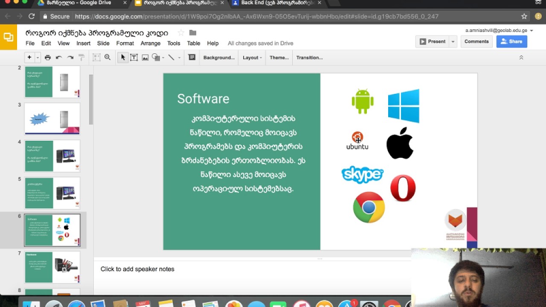Select slide 3 thumbnail
This screenshot has height=307, width=546.
[x=52, y=119]
